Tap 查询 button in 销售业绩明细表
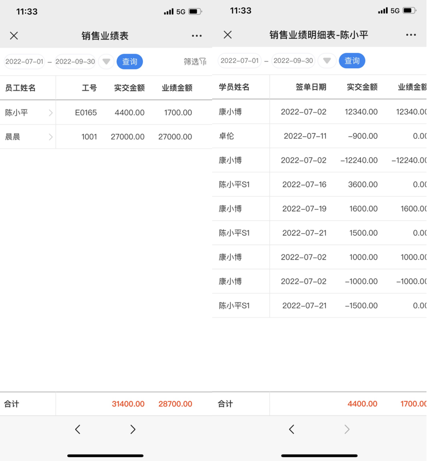Image resolution: width=427 pixels, height=461 pixels. (352, 61)
